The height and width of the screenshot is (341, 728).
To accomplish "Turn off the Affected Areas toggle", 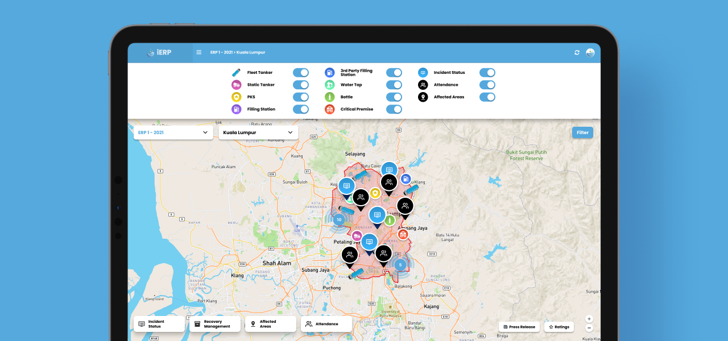I will pos(487,97).
